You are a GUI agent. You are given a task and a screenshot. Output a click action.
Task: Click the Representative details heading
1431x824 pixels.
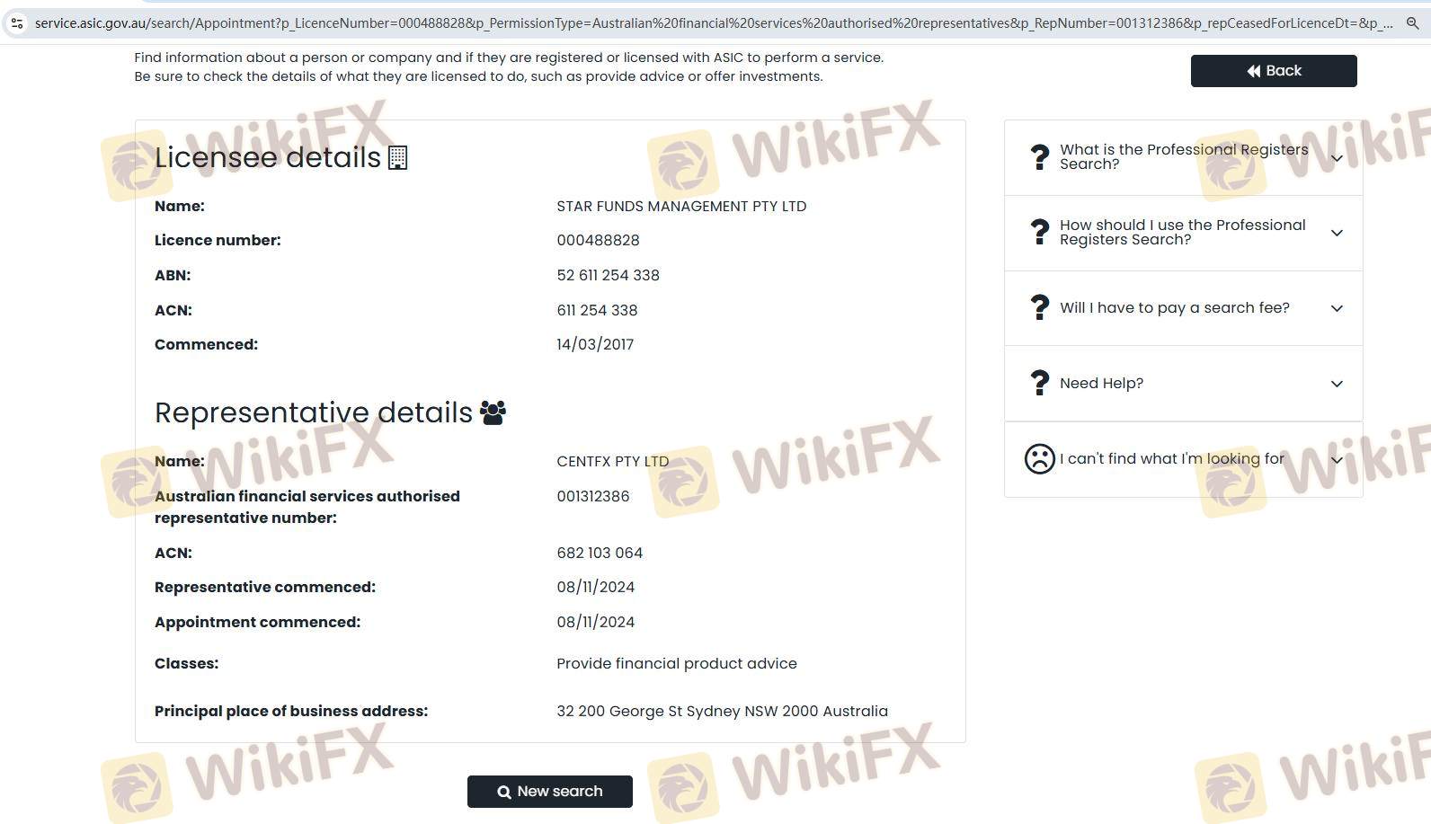314,412
